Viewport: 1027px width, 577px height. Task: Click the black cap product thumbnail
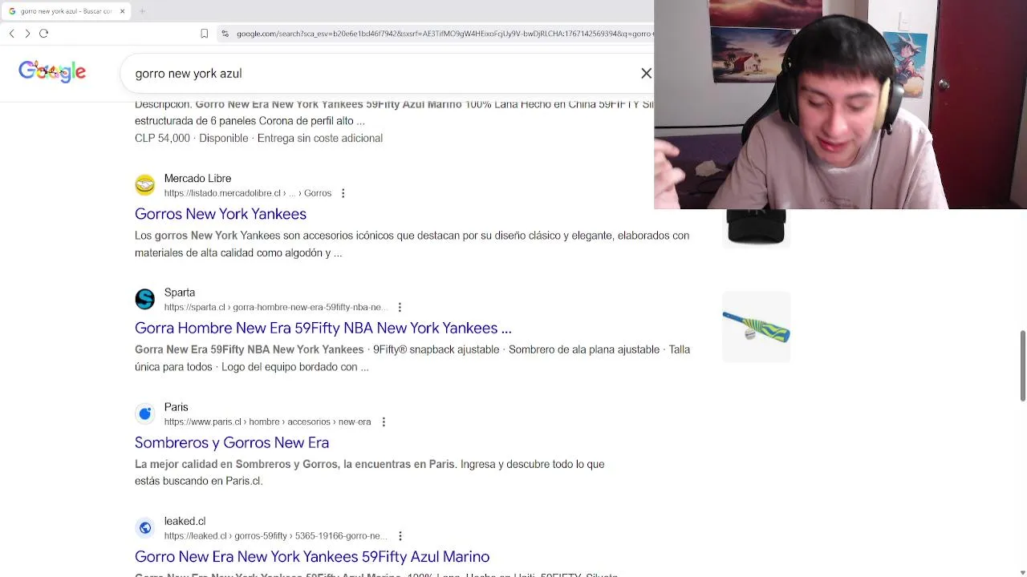coord(756,228)
